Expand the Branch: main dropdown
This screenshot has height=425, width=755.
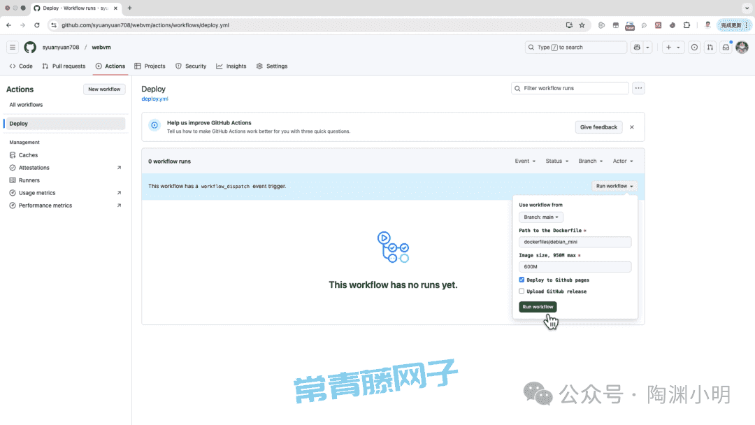[540, 217]
